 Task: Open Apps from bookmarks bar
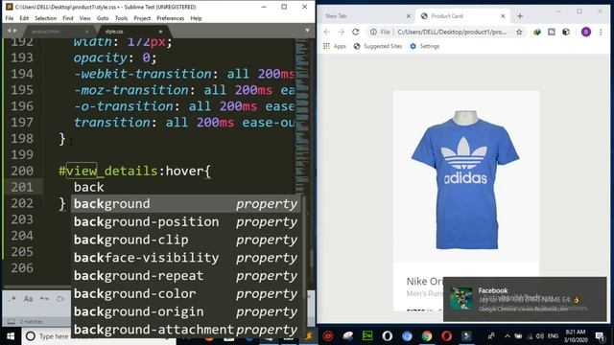(335, 46)
